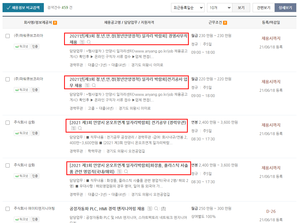Image resolution: width=298 pixels, height=223 pixels.
Task: Click the 인증 badge in the 전기공사 업무 채용 row
Action: click(x=35, y=90)
